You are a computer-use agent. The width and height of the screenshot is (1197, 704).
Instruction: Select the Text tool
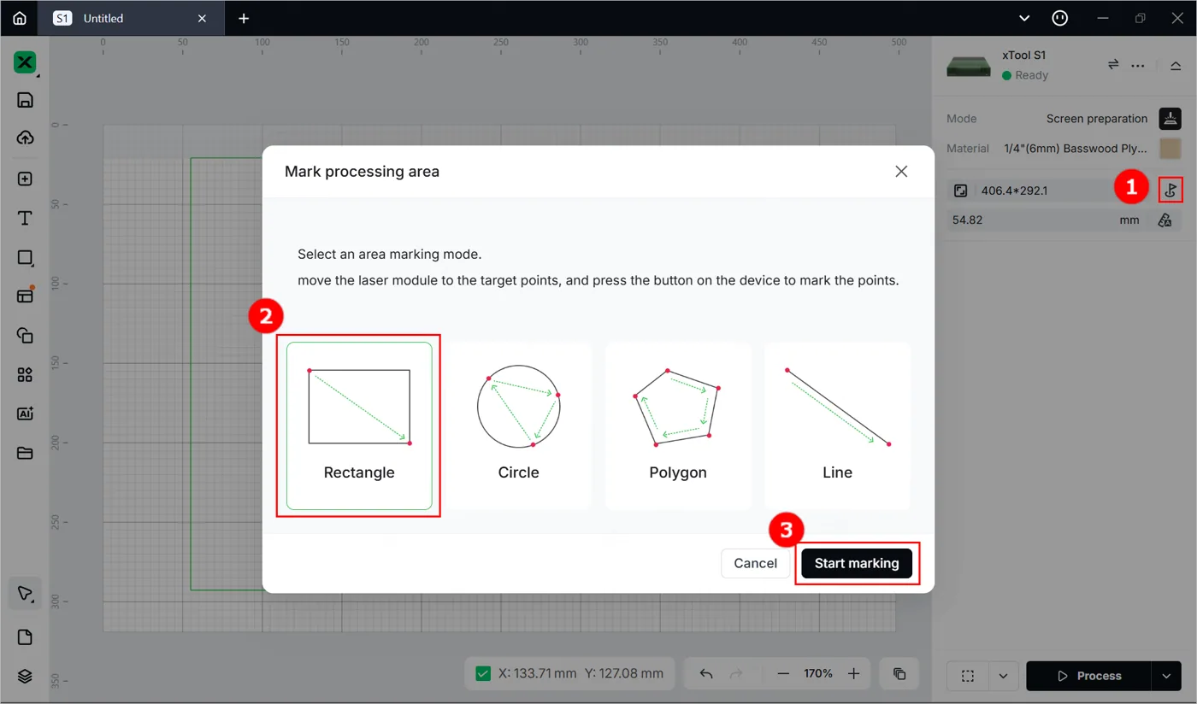[x=25, y=219]
